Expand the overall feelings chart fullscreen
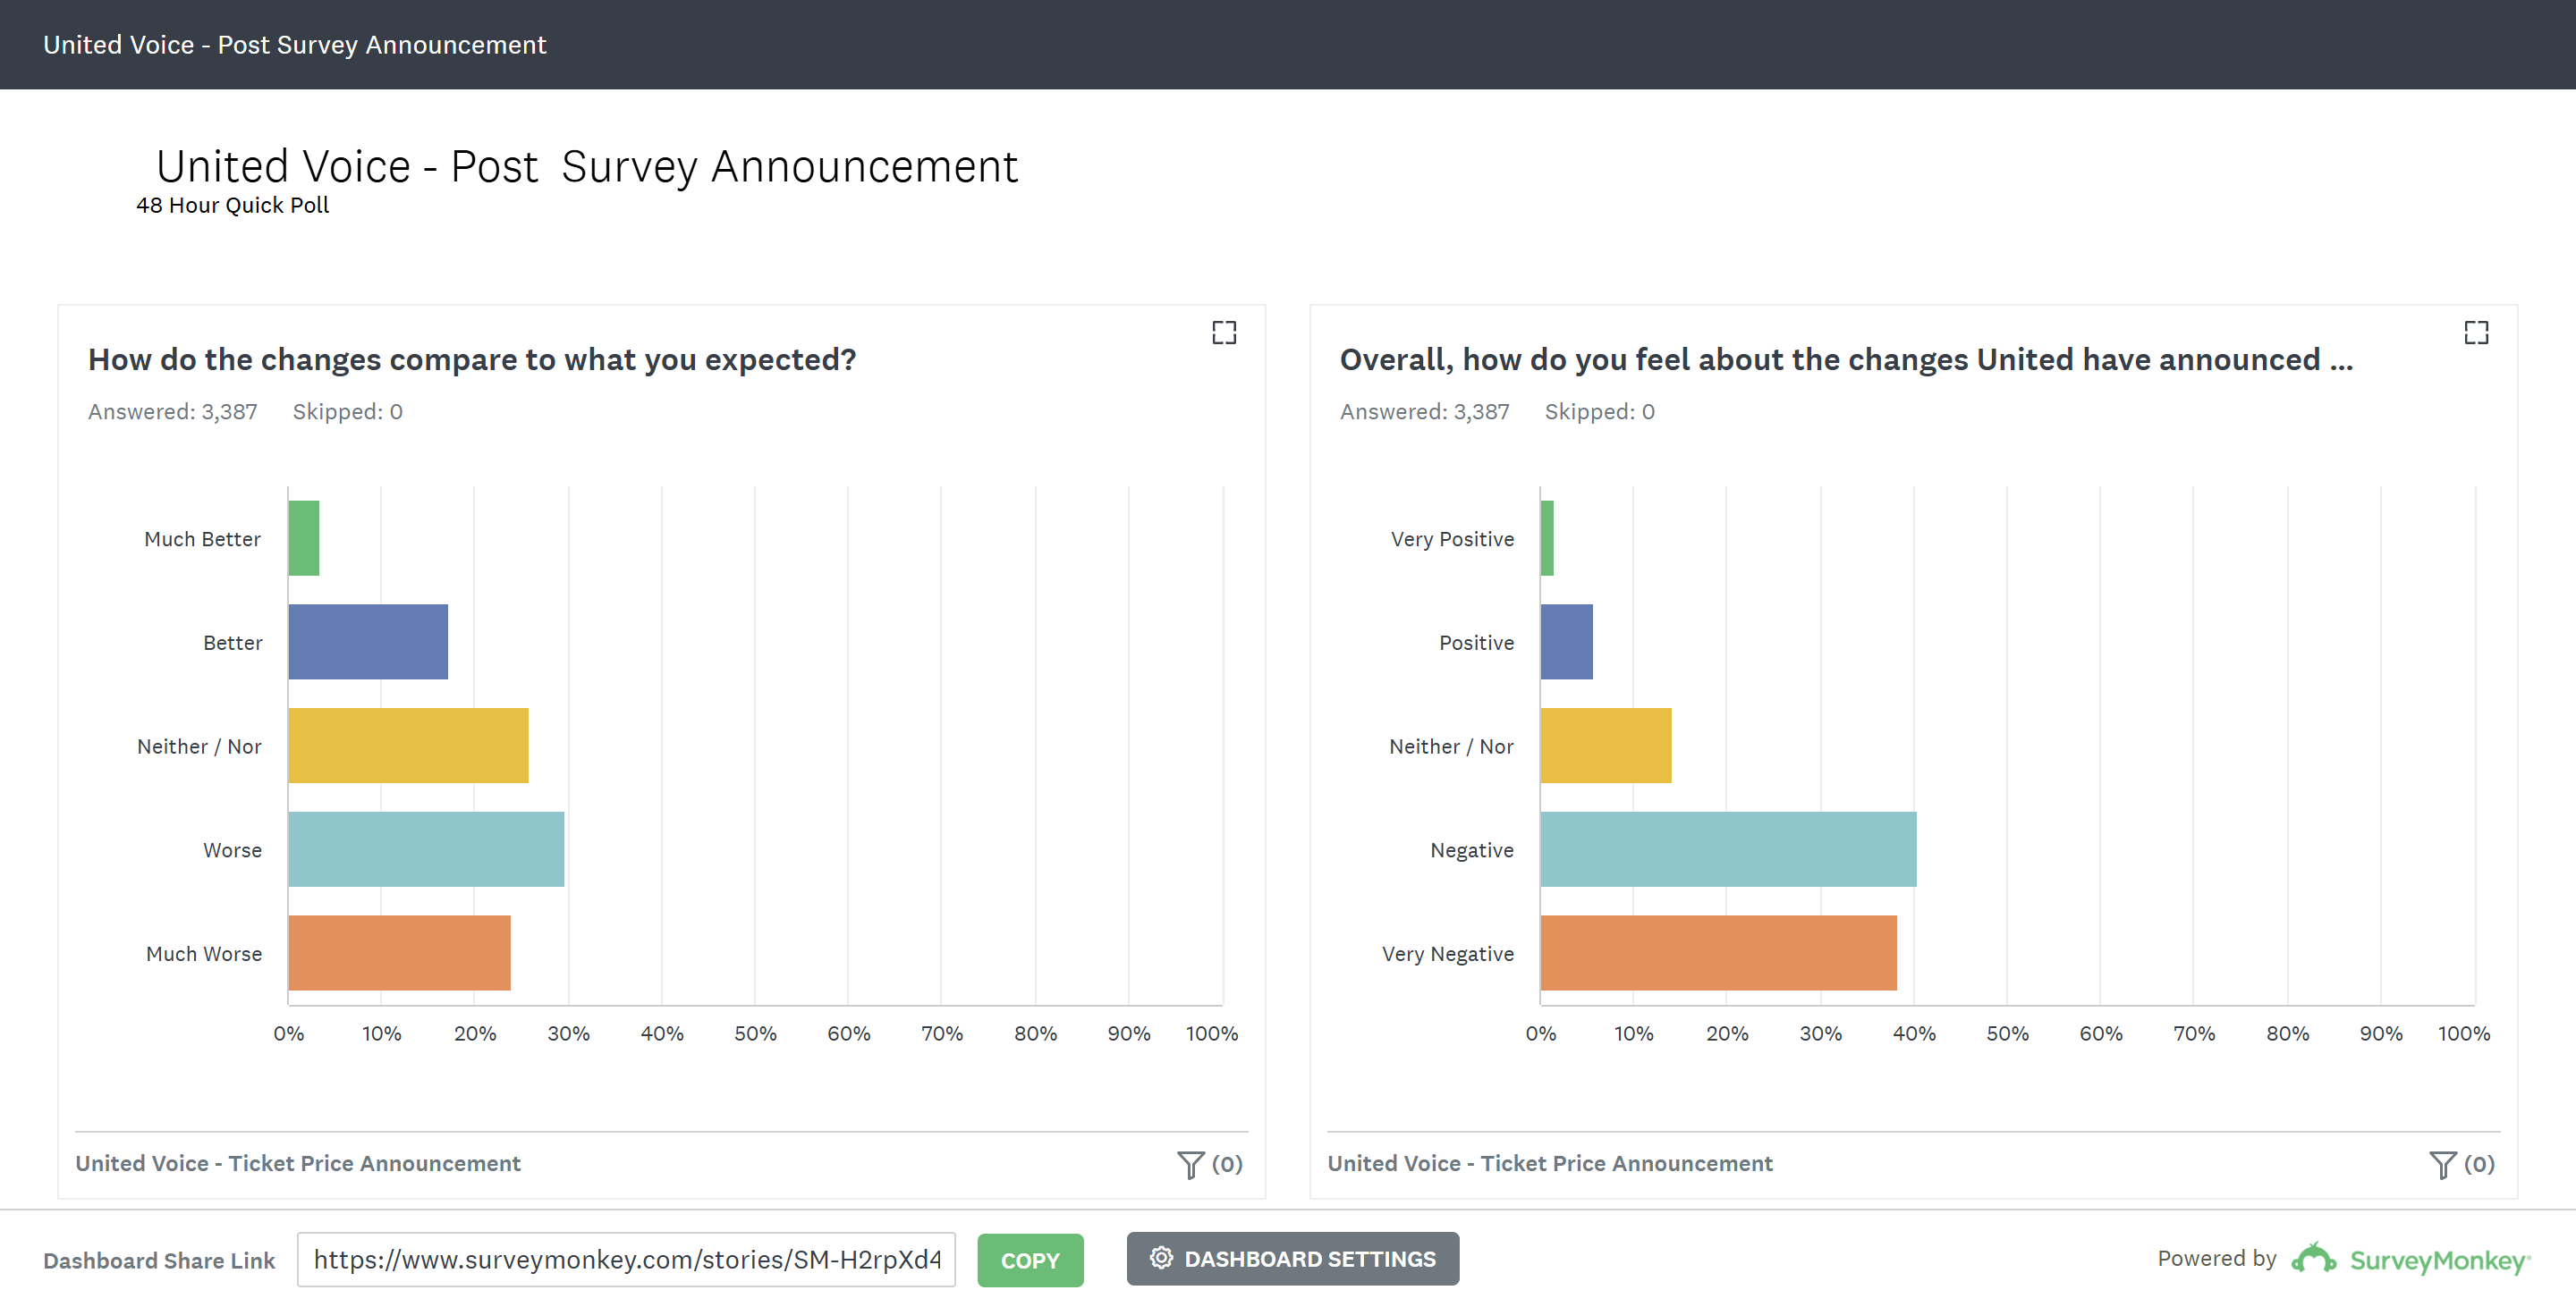 point(2476,333)
